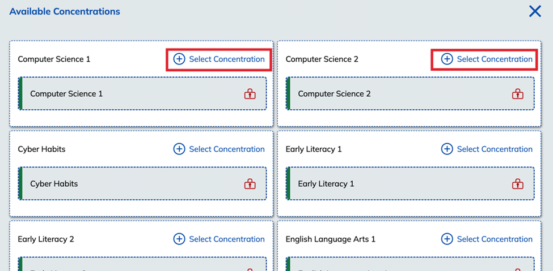Click the red lock icon on Cyber Habits

coord(250,184)
